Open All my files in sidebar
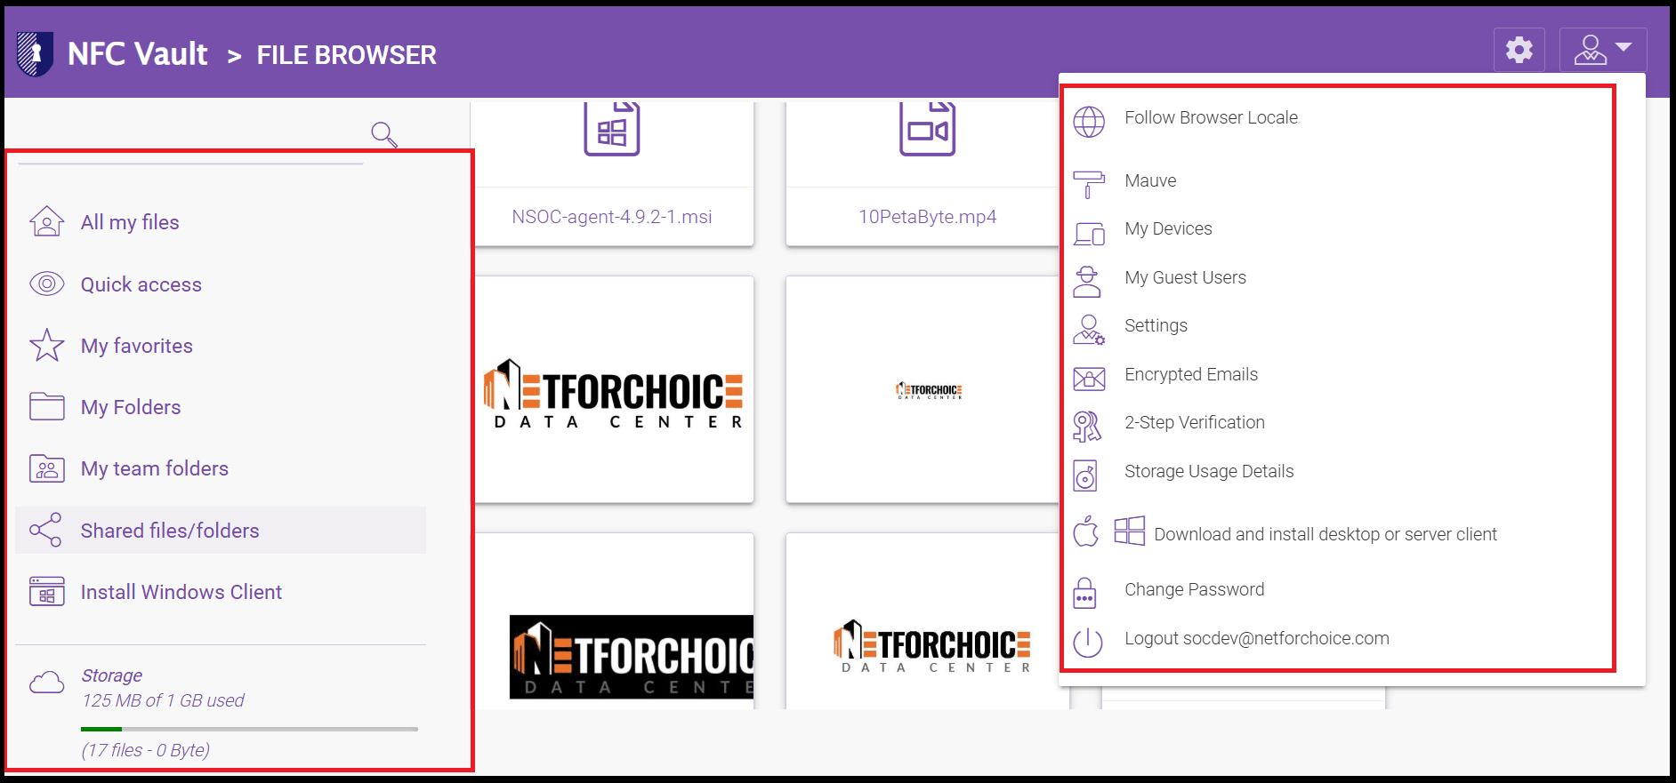The image size is (1676, 783). pos(130,222)
